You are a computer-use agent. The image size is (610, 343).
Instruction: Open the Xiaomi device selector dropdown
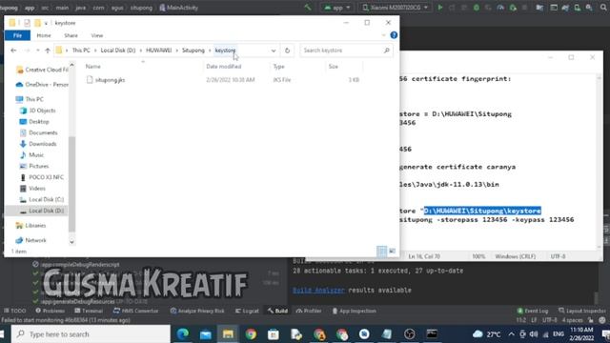point(395,8)
